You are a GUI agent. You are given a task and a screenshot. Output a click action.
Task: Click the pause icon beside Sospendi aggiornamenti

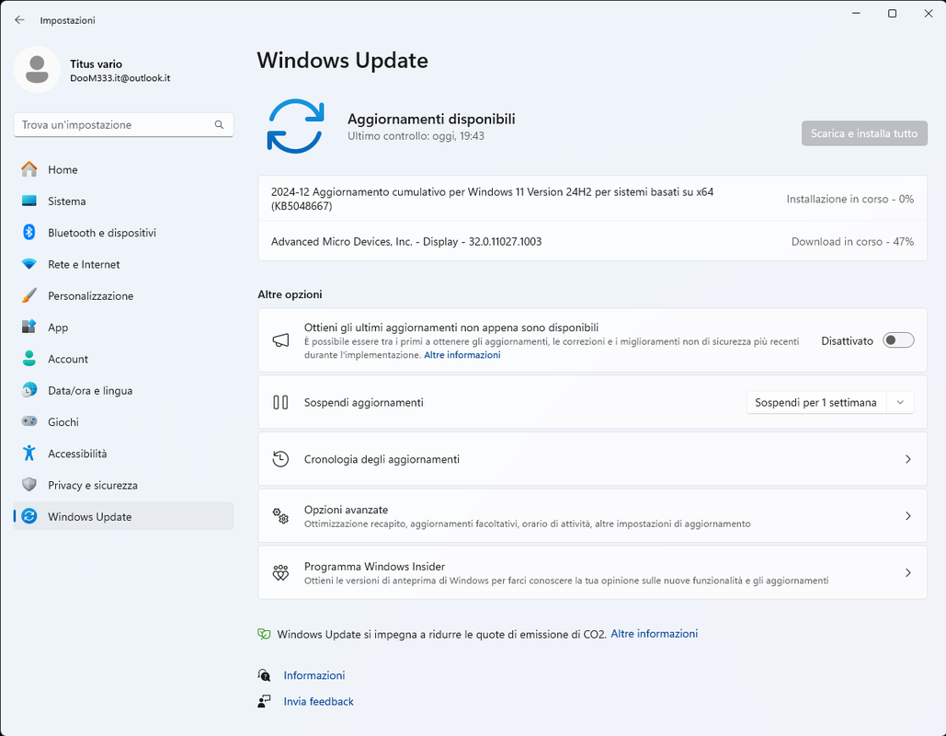pos(280,402)
